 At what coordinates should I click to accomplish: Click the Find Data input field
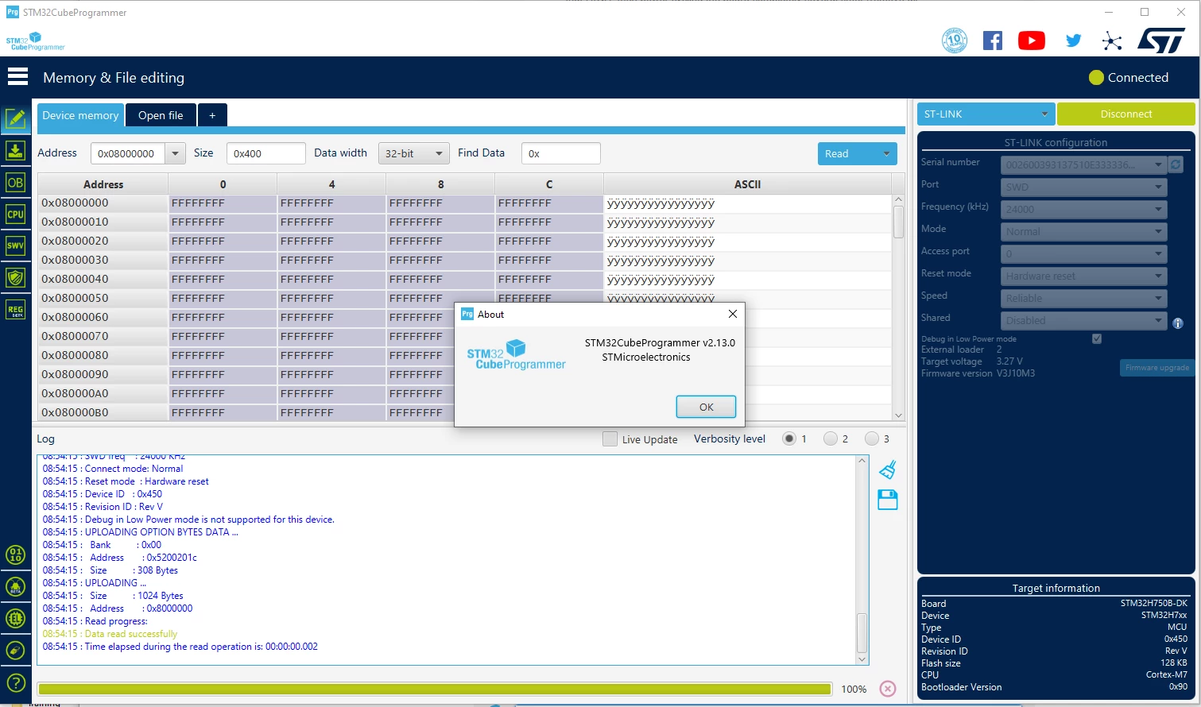click(560, 153)
